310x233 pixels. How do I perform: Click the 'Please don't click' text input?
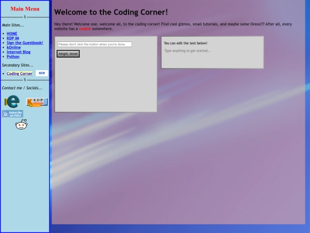click(95, 44)
